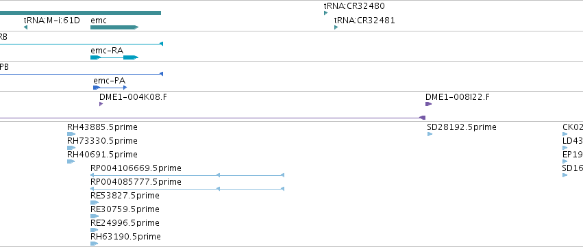Viewport: 583px width, 247px height.
Task: Select the RP004085777.5prime alignment line
Action: pos(188,189)
